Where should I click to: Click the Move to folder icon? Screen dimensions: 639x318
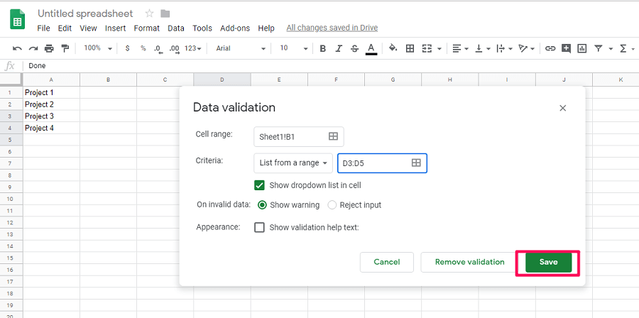(x=165, y=14)
